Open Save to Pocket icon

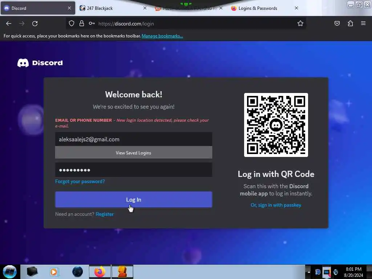(x=337, y=24)
